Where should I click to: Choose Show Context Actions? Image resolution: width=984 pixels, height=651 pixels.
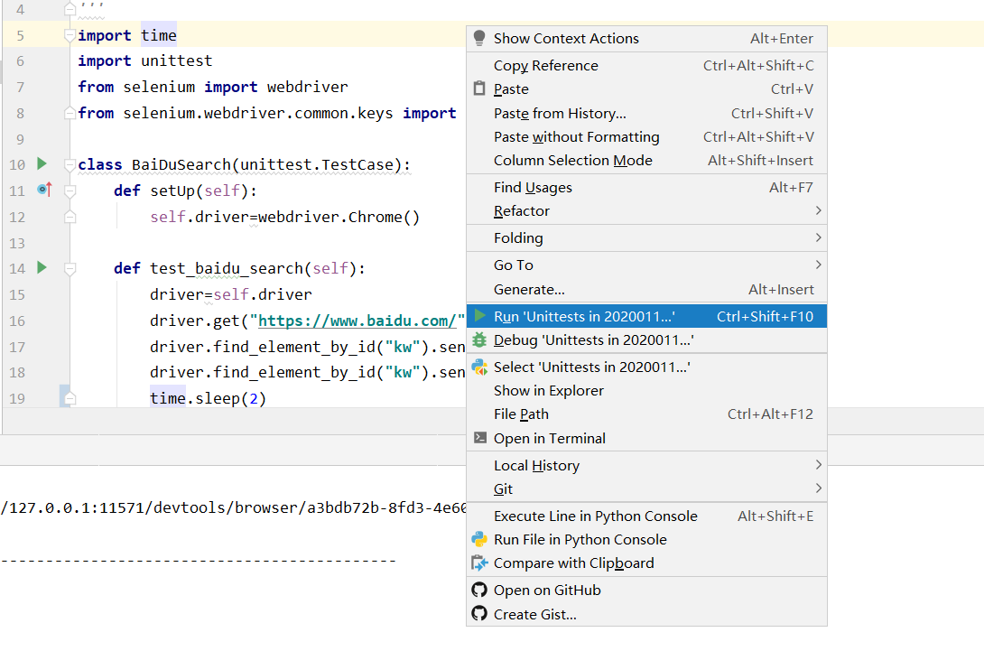tap(646, 38)
